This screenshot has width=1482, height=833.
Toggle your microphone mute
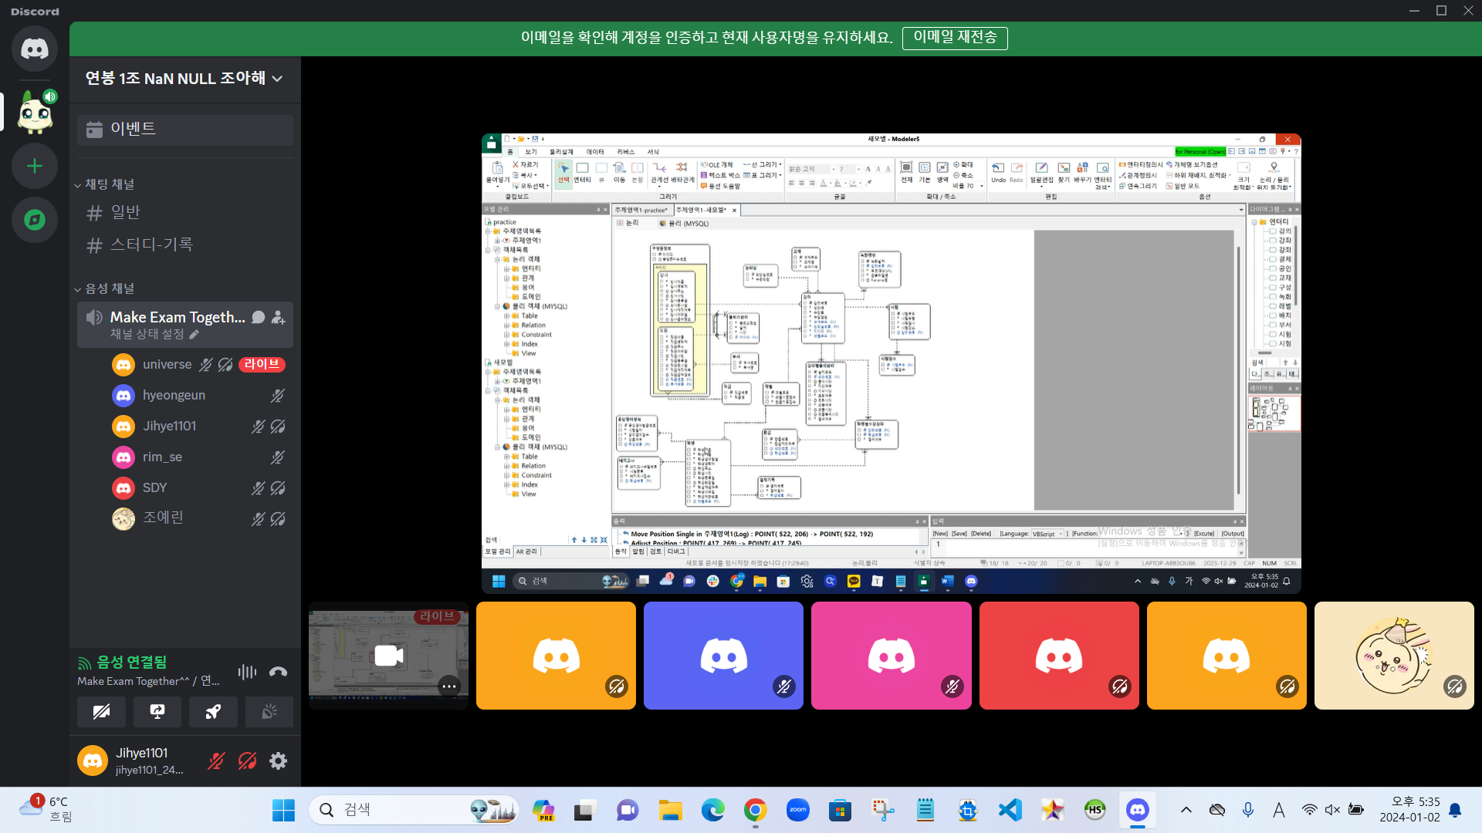tap(216, 761)
